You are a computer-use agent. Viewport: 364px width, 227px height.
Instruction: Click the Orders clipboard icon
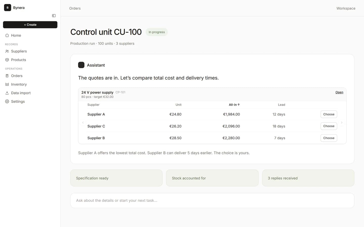(7, 76)
